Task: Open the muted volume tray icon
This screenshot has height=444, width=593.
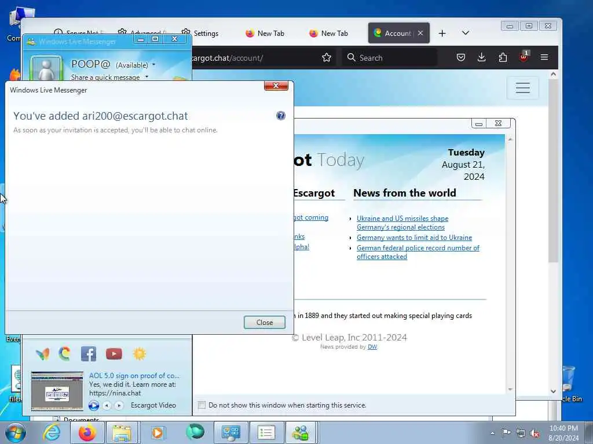Action: click(535, 433)
